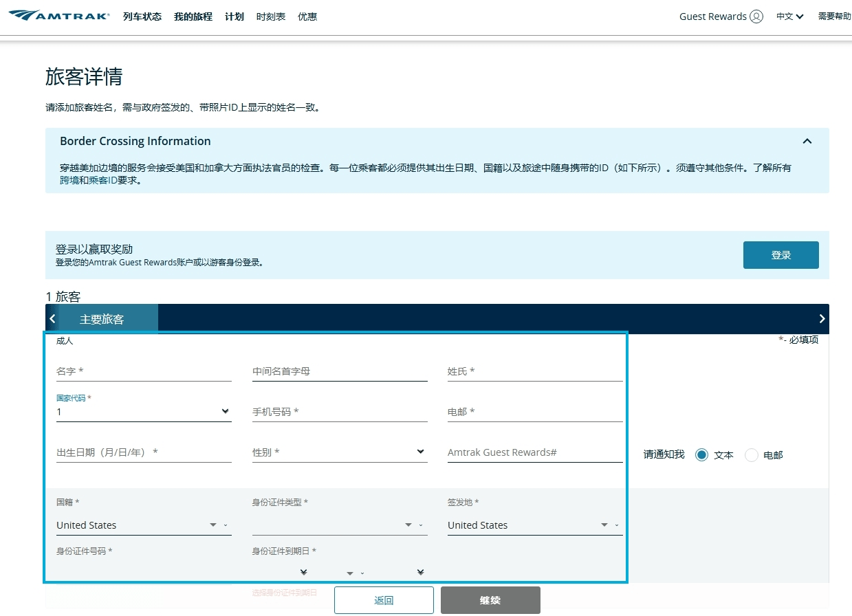The width and height of the screenshot is (852, 616).
Task: Open the 乘客ID requirements link
Action: pos(103,180)
